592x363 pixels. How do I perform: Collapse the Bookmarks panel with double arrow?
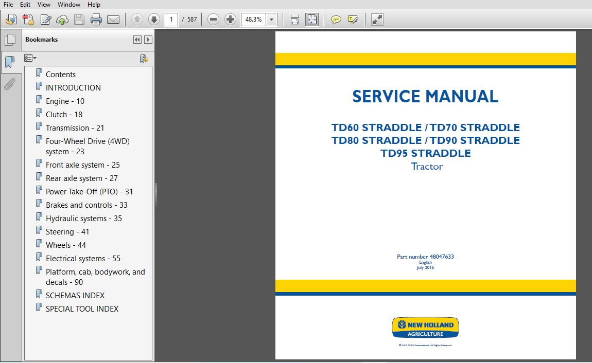pyautogui.click(x=137, y=40)
